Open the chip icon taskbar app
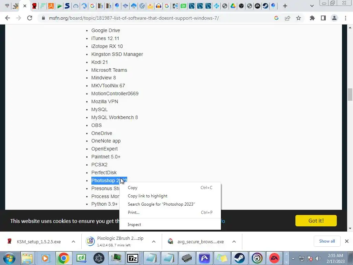The width and height of the screenshot is (353, 265). [x=186, y=258]
